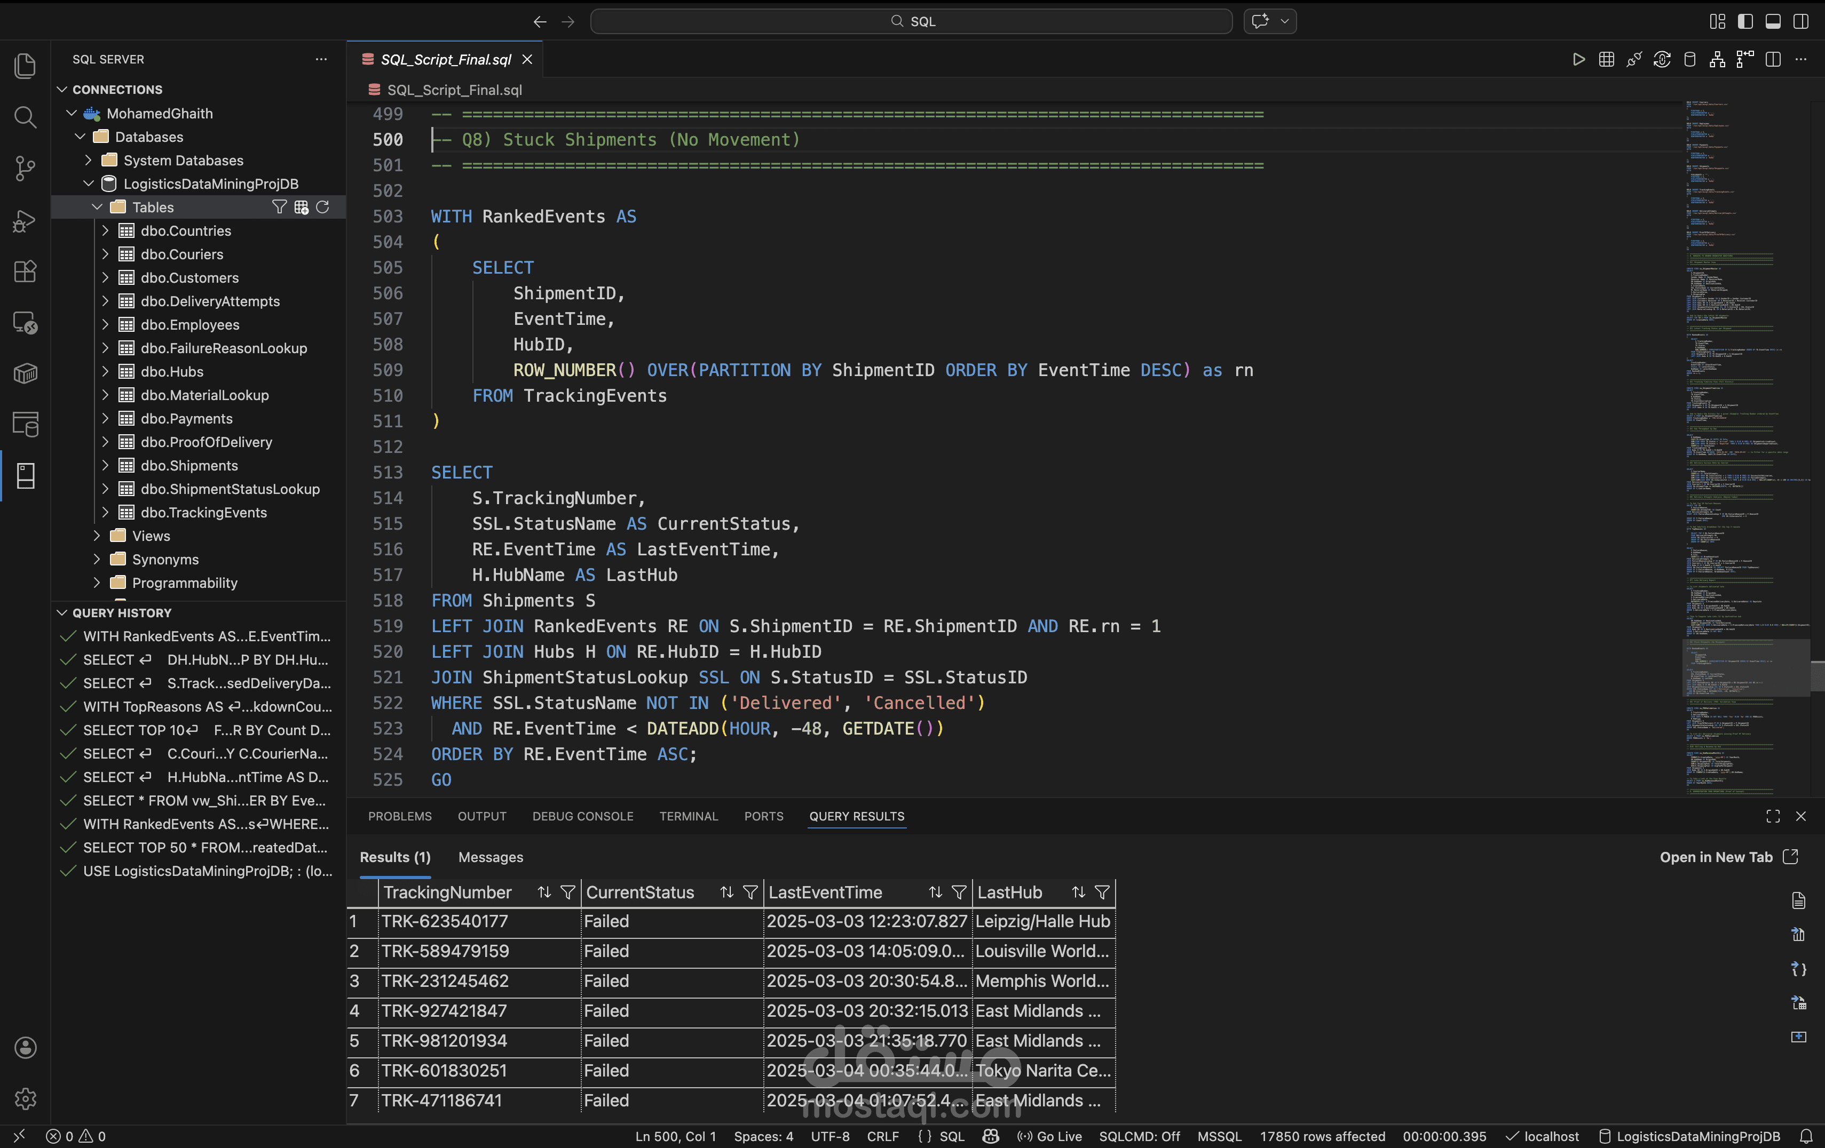This screenshot has width=1825, height=1148.
Task: Open Source Control in activity bar
Action: tap(25, 168)
